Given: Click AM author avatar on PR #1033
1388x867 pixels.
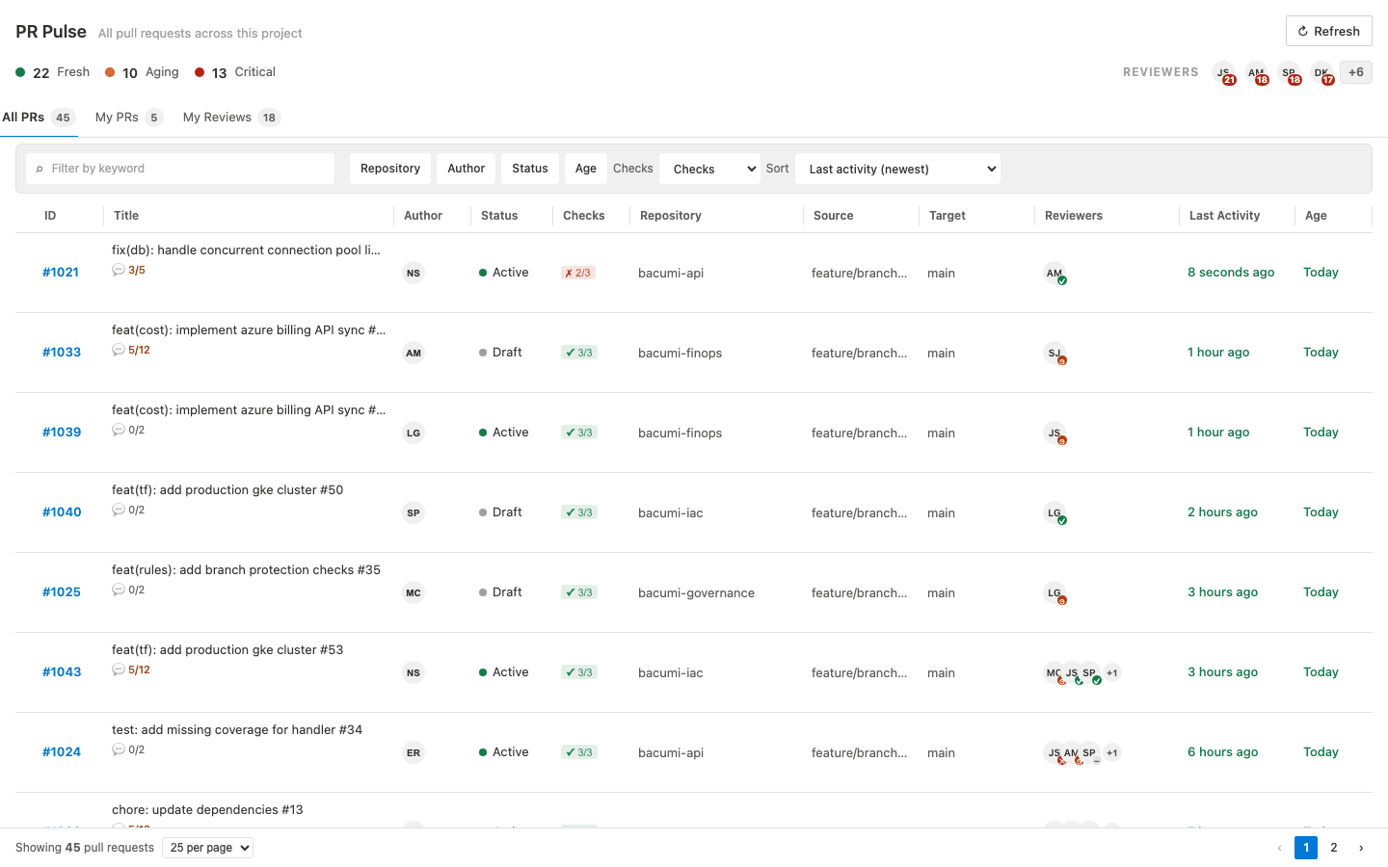Looking at the screenshot, I should click(414, 353).
